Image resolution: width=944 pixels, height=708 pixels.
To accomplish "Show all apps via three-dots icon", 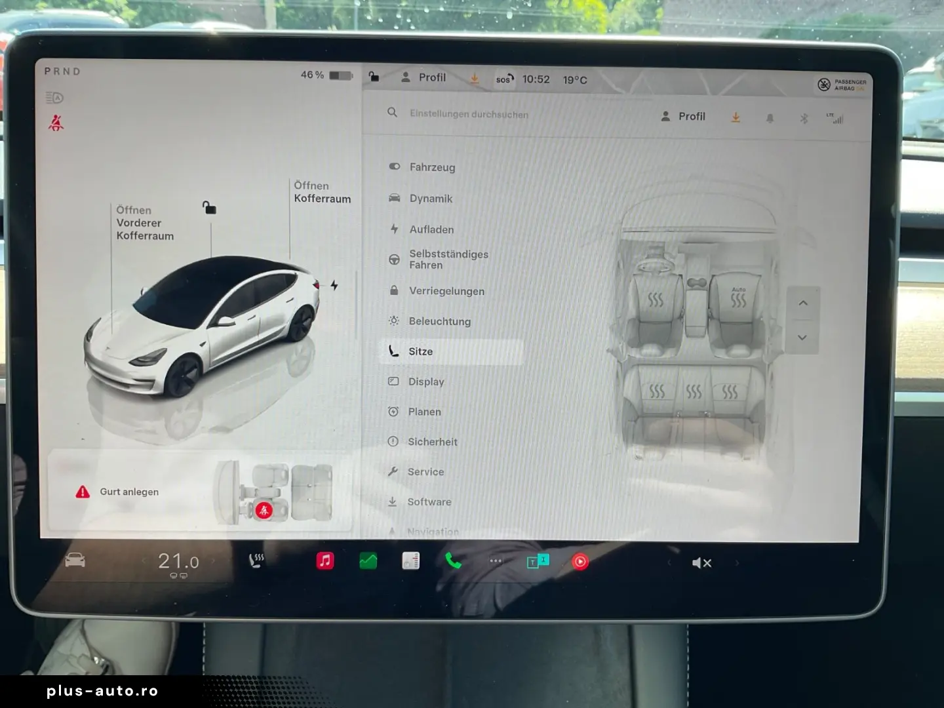I will [x=496, y=561].
